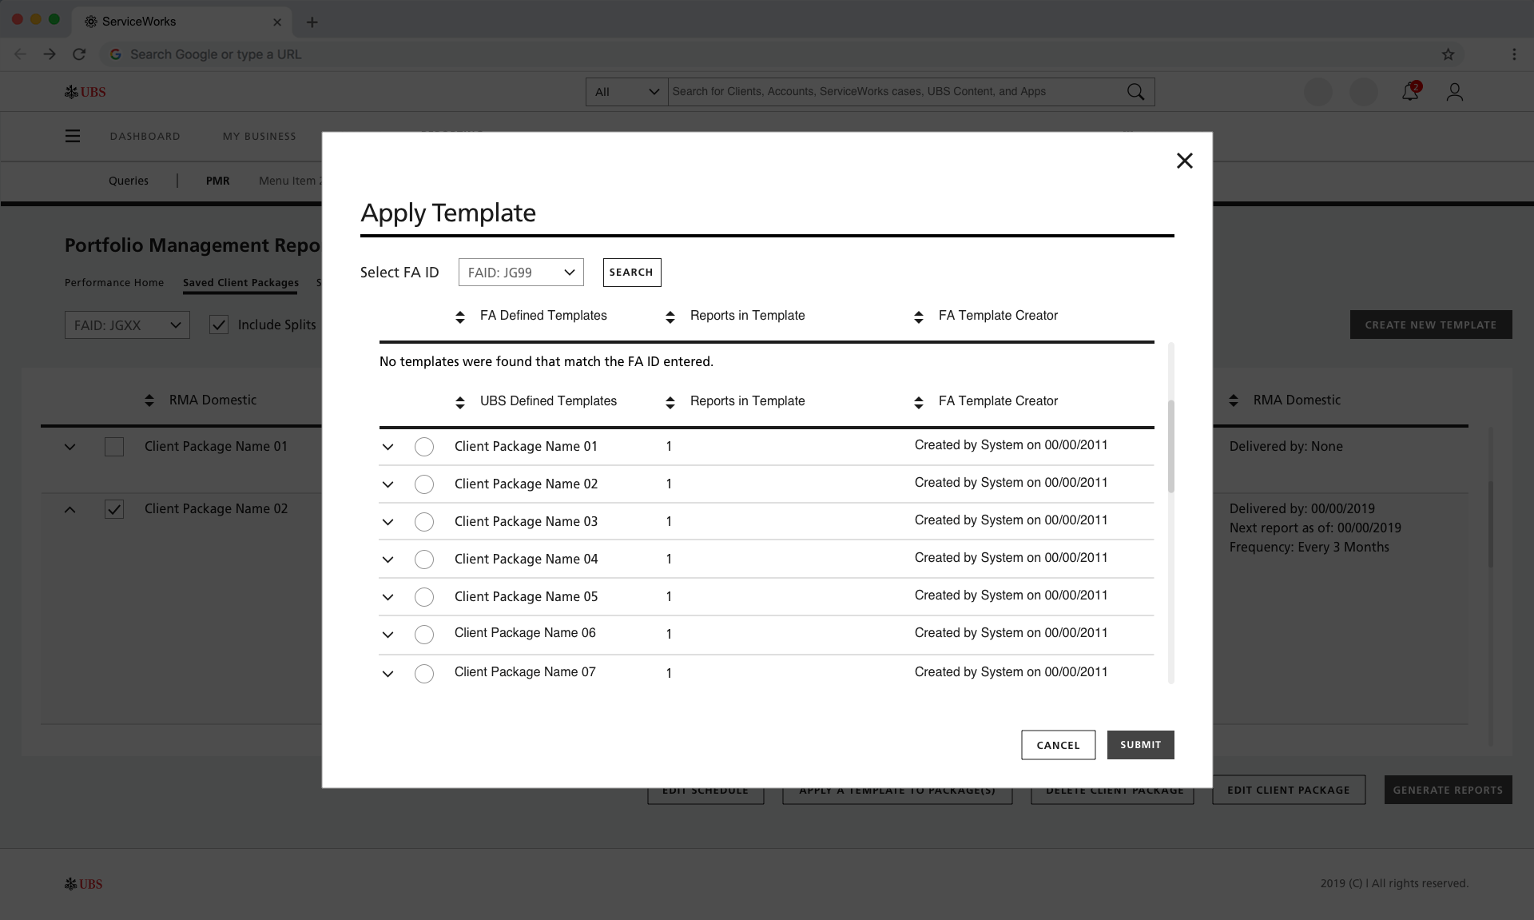Open the user profile icon
The height and width of the screenshot is (920, 1534).
(x=1454, y=92)
